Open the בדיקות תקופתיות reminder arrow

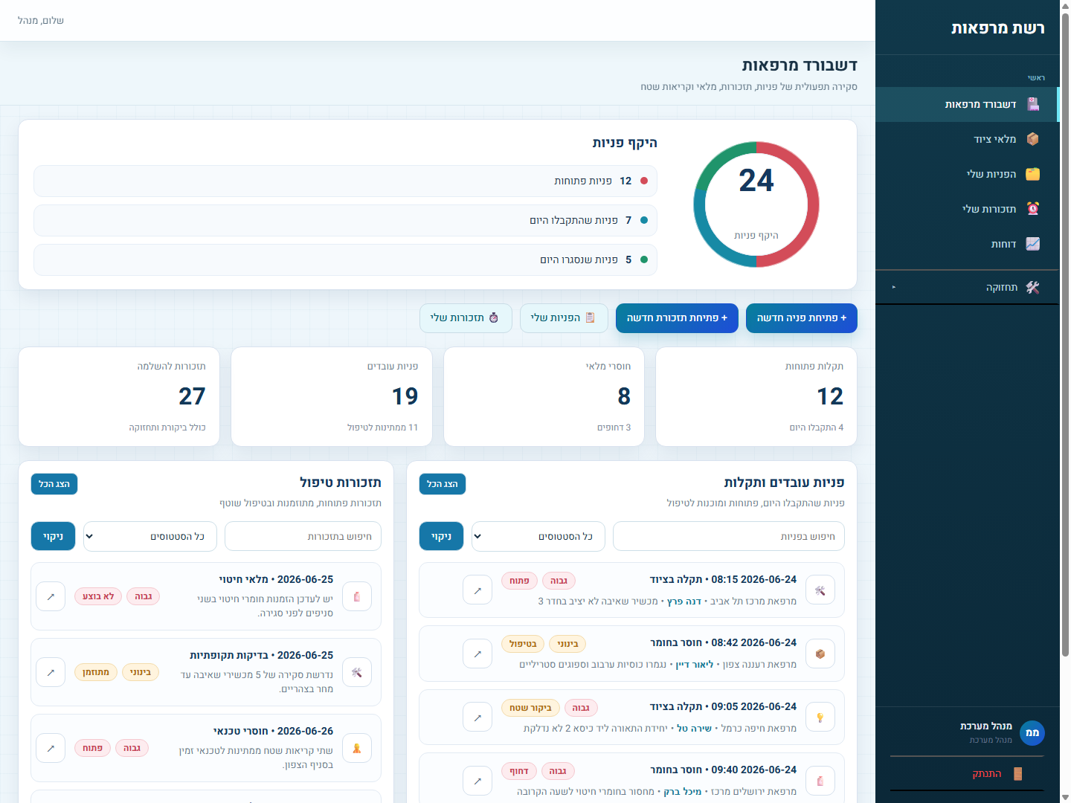pyautogui.click(x=51, y=672)
